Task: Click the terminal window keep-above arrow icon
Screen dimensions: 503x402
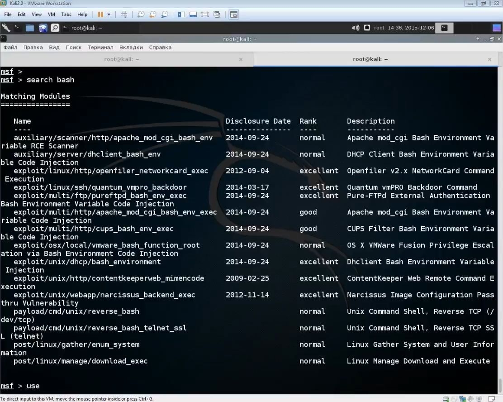Action: tap(478, 39)
